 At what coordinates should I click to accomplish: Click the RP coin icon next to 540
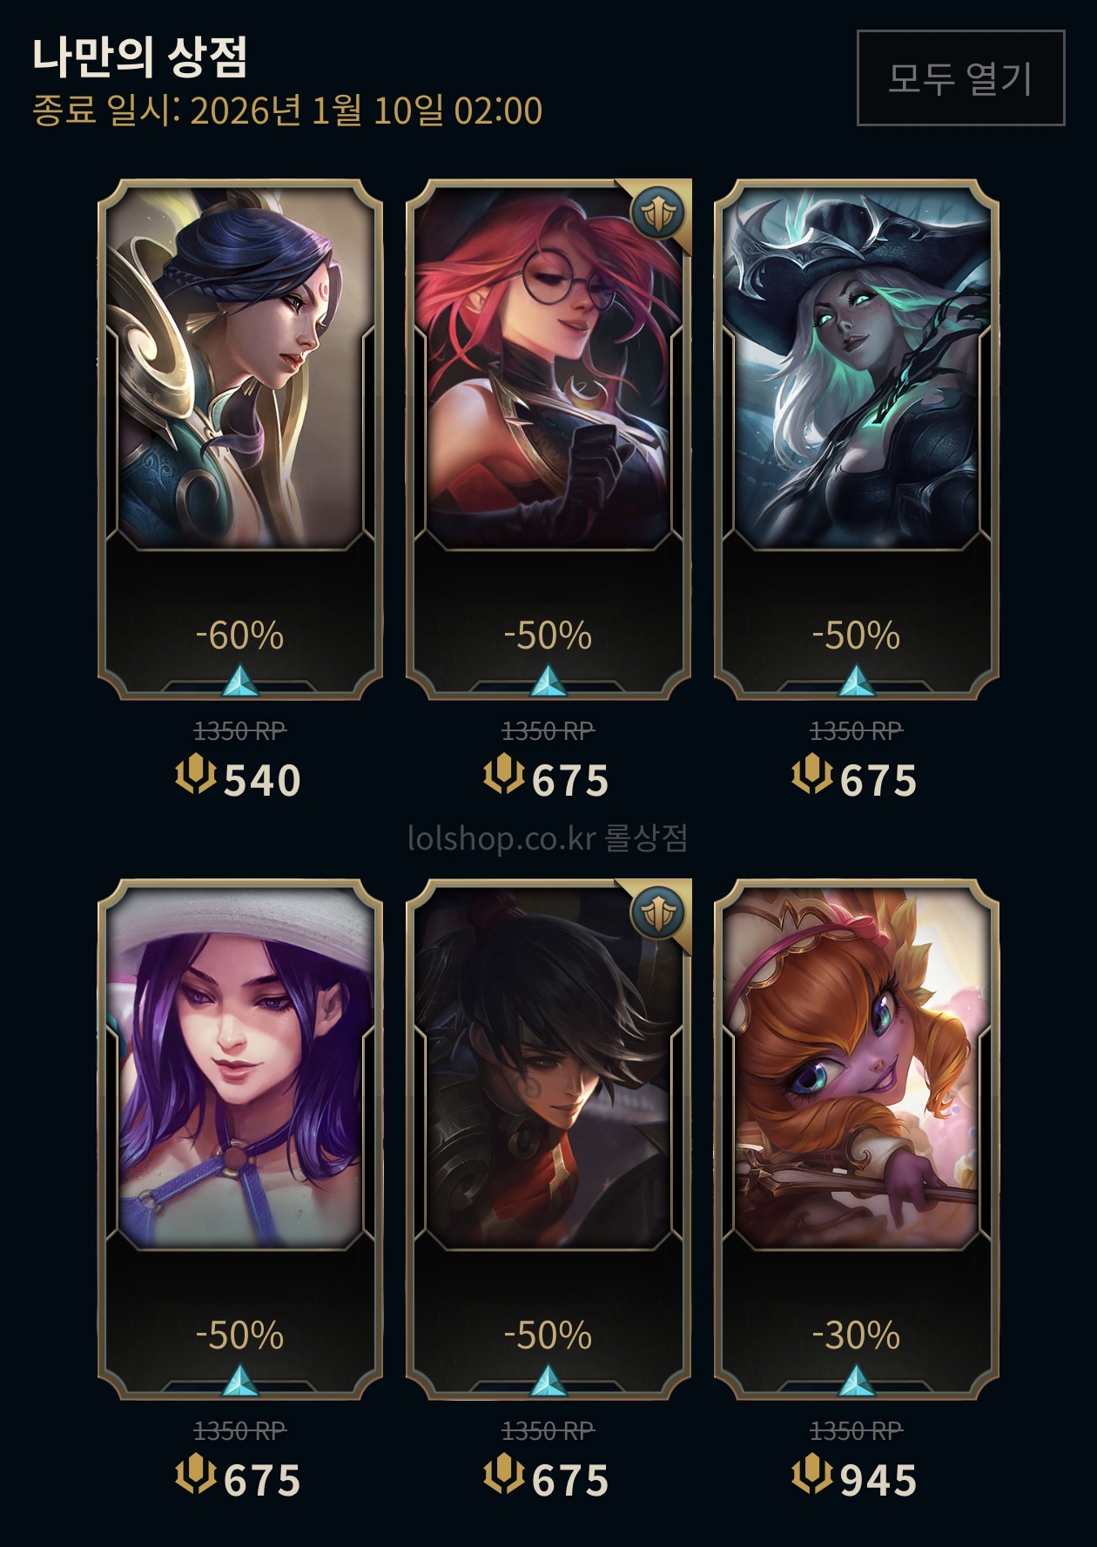tap(196, 775)
